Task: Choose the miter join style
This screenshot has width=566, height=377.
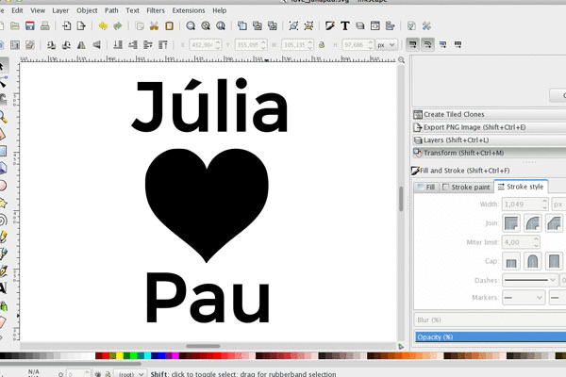Action: [511, 223]
